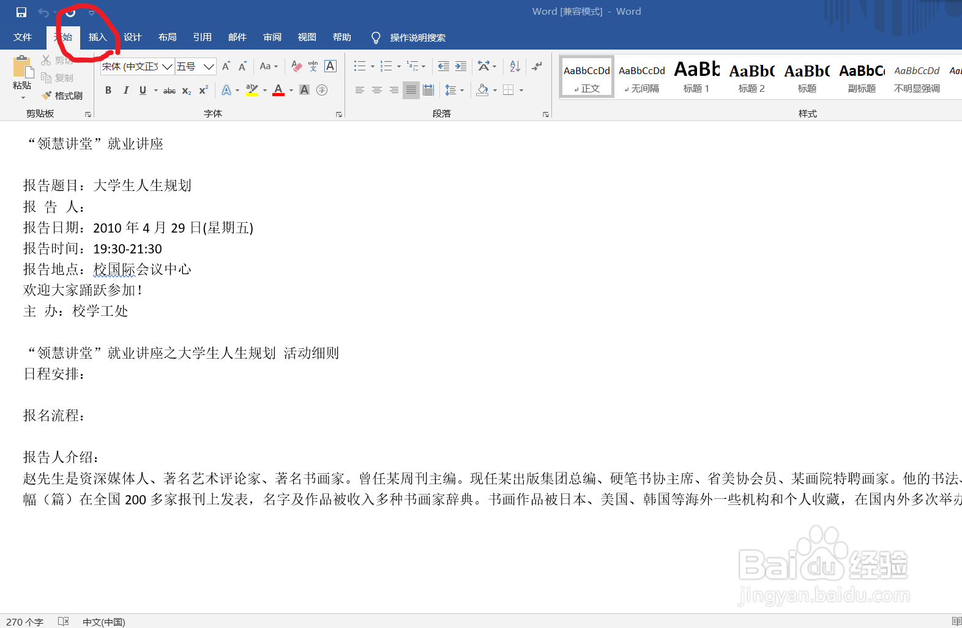Click the Copy (复制) icon
This screenshot has width=962, height=628.
[x=47, y=78]
